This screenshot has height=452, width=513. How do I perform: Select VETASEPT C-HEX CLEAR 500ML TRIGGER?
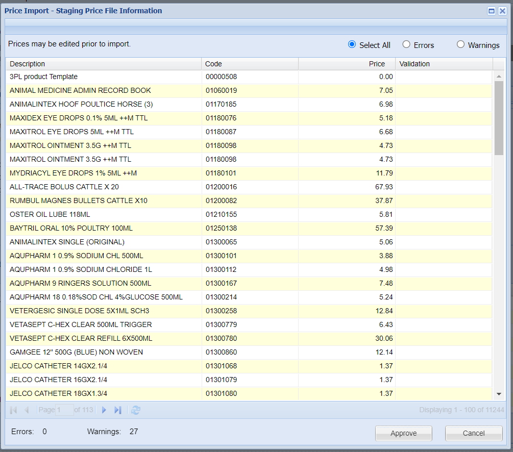[249, 324]
